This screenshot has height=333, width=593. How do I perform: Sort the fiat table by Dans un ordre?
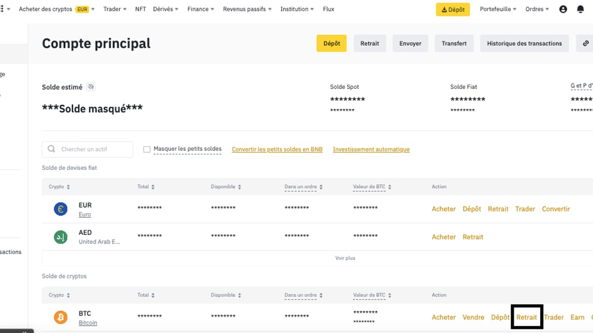click(x=321, y=187)
